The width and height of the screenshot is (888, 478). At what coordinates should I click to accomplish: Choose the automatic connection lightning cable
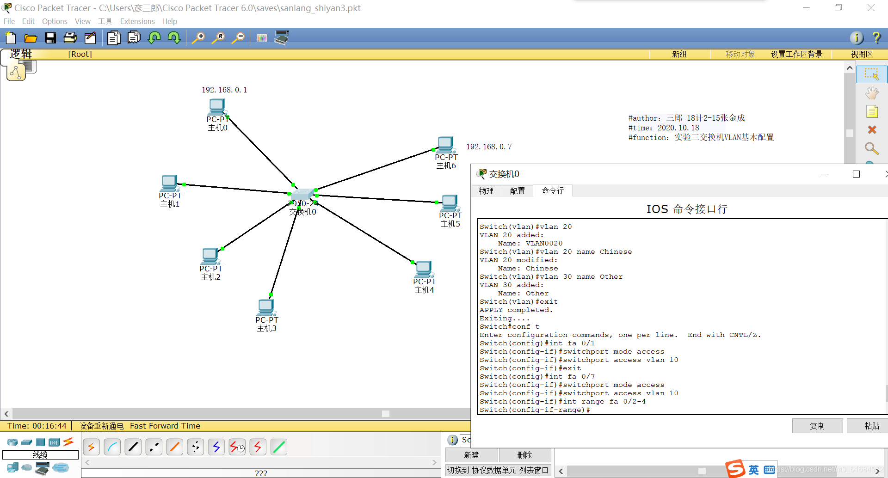click(x=92, y=447)
